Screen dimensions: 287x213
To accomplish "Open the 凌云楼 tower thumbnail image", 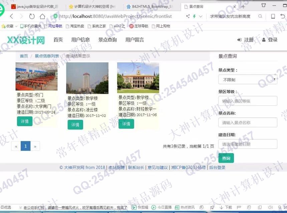I will 87,78.
